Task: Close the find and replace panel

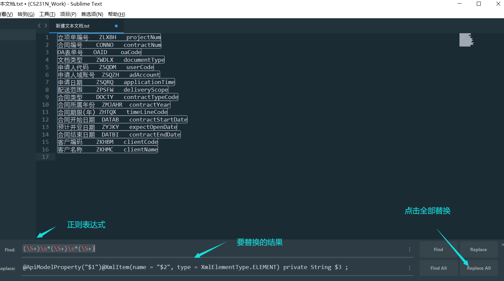Action: click(502, 244)
